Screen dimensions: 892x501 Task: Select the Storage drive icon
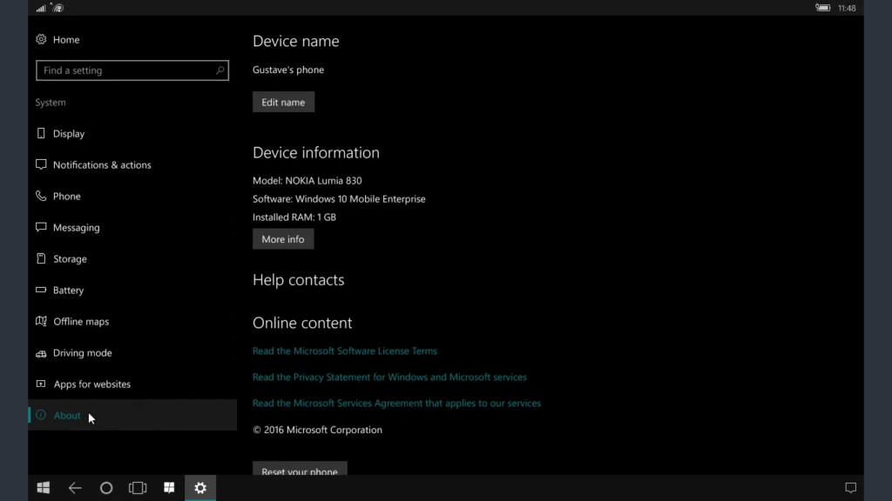(41, 258)
